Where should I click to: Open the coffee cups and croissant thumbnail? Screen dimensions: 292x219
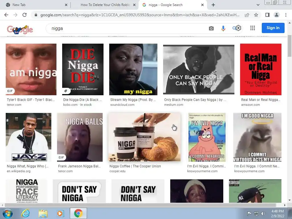145,137
